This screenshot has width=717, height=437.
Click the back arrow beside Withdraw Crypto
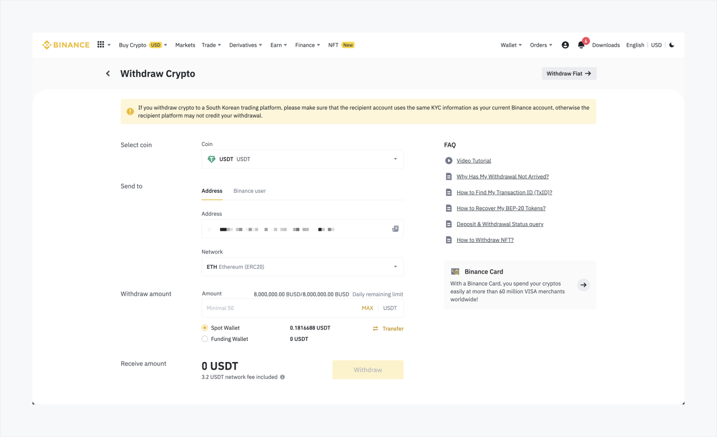(x=108, y=73)
